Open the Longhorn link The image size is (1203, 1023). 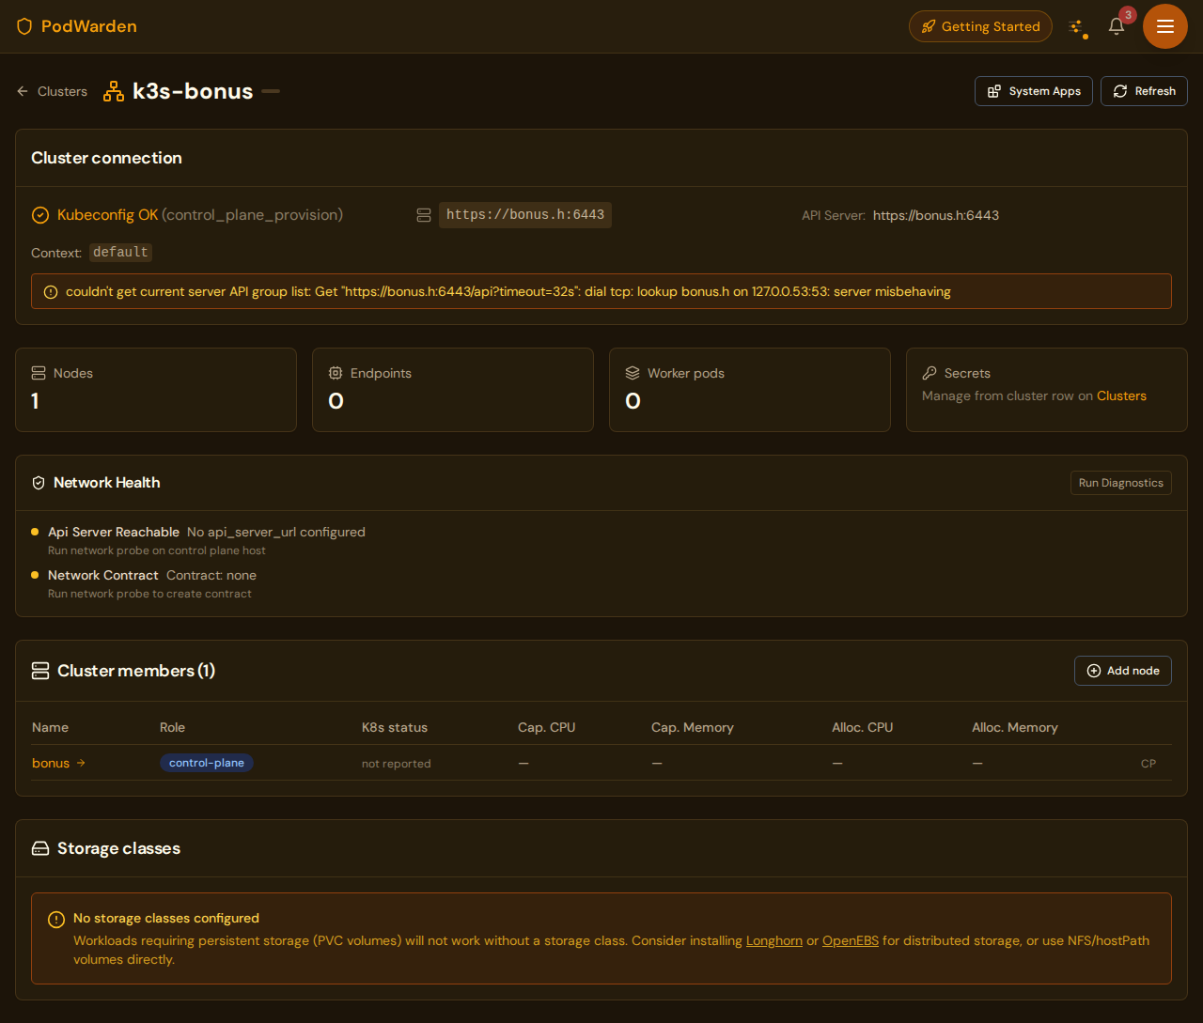[x=773, y=940]
